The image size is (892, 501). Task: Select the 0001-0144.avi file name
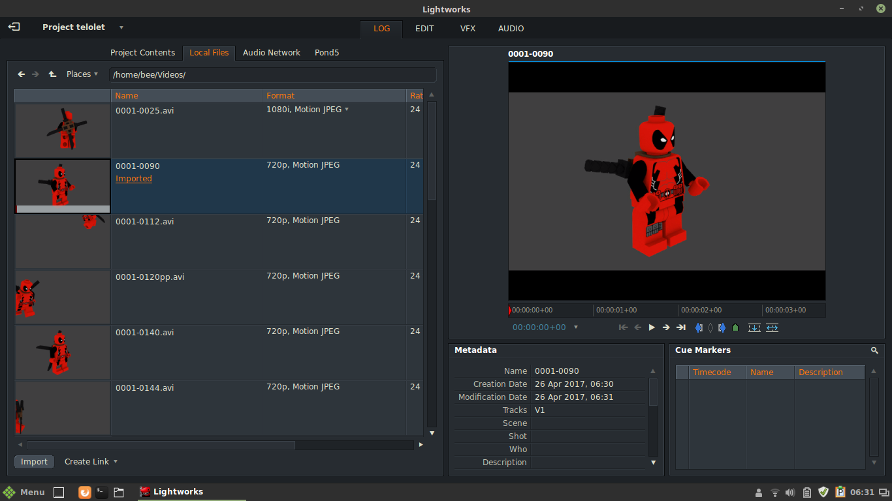pos(145,387)
